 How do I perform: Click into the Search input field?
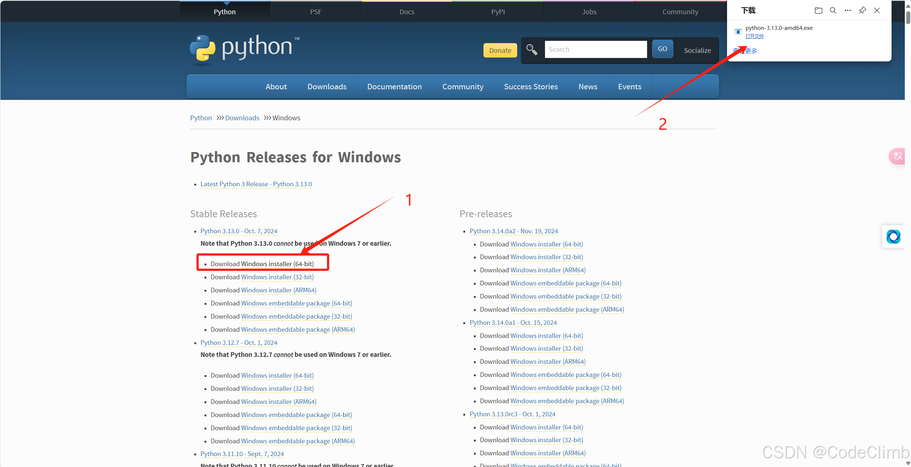click(x=595, y=50)
